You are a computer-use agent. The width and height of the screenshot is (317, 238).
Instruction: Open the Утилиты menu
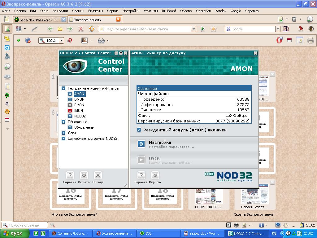pos(151,11)
